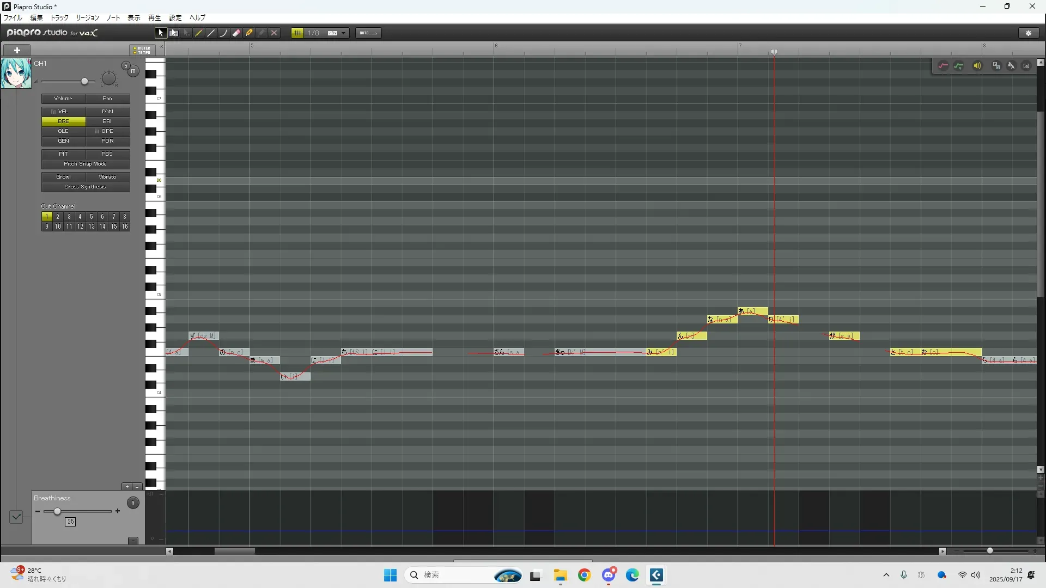Select out channel 5
The image size is (1046, 588).
tap(91, 217)
